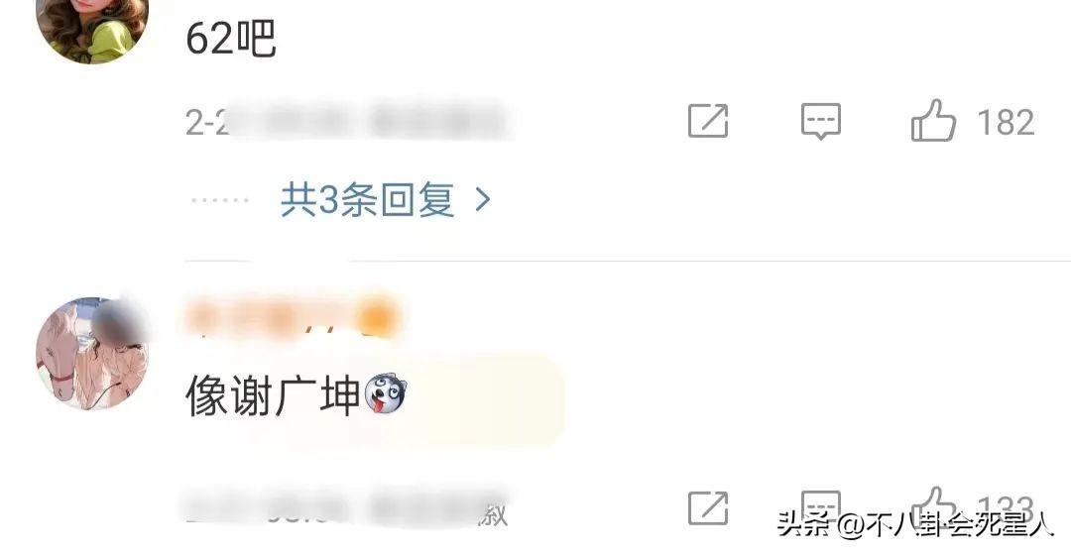This screenshot has width=1071, height=554.
Task: Share the "像谢广坤" comment via share icon
Action: 708,507
